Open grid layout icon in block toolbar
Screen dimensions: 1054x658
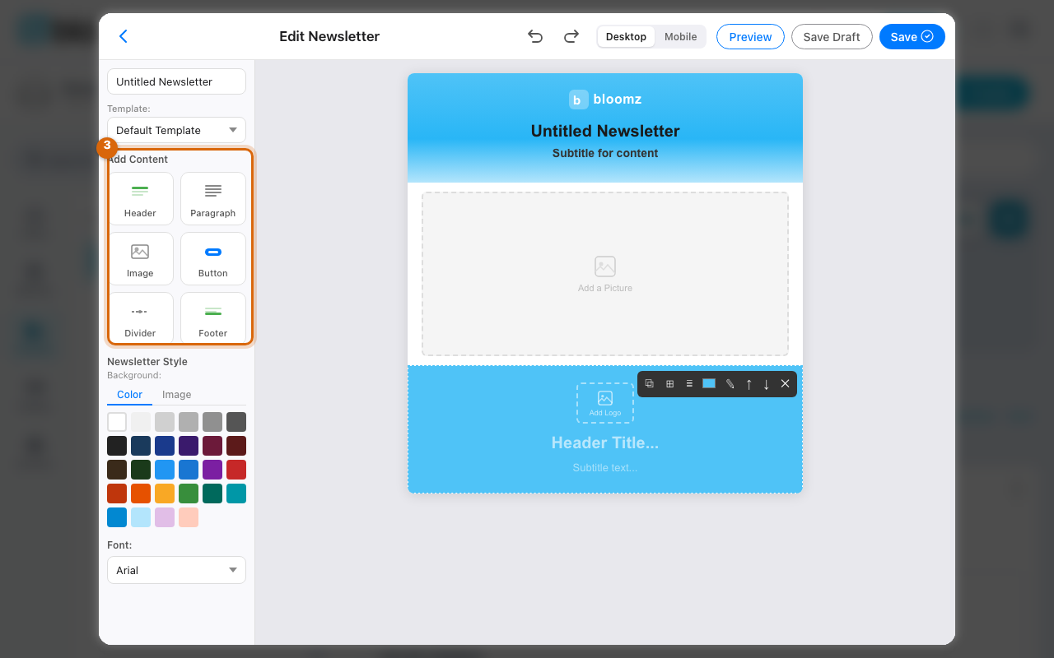(669, 384)
